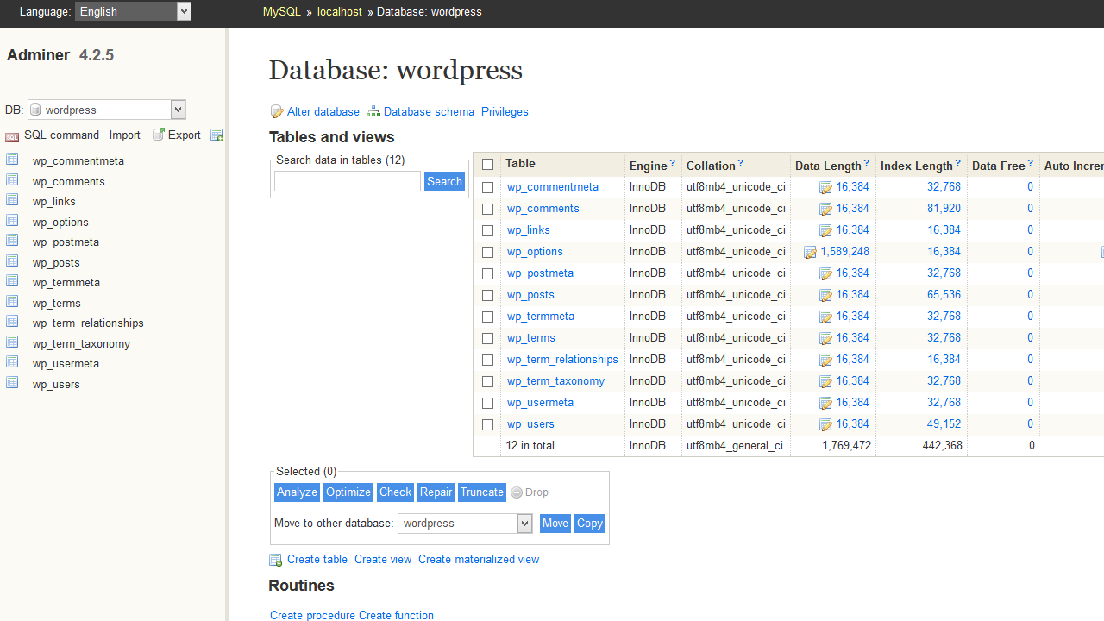Viewport: 1104px width, 621px height.
Task: Click the wp_posts table icon in sidebar
Action: pyautogui.click(x=12, y=261)
